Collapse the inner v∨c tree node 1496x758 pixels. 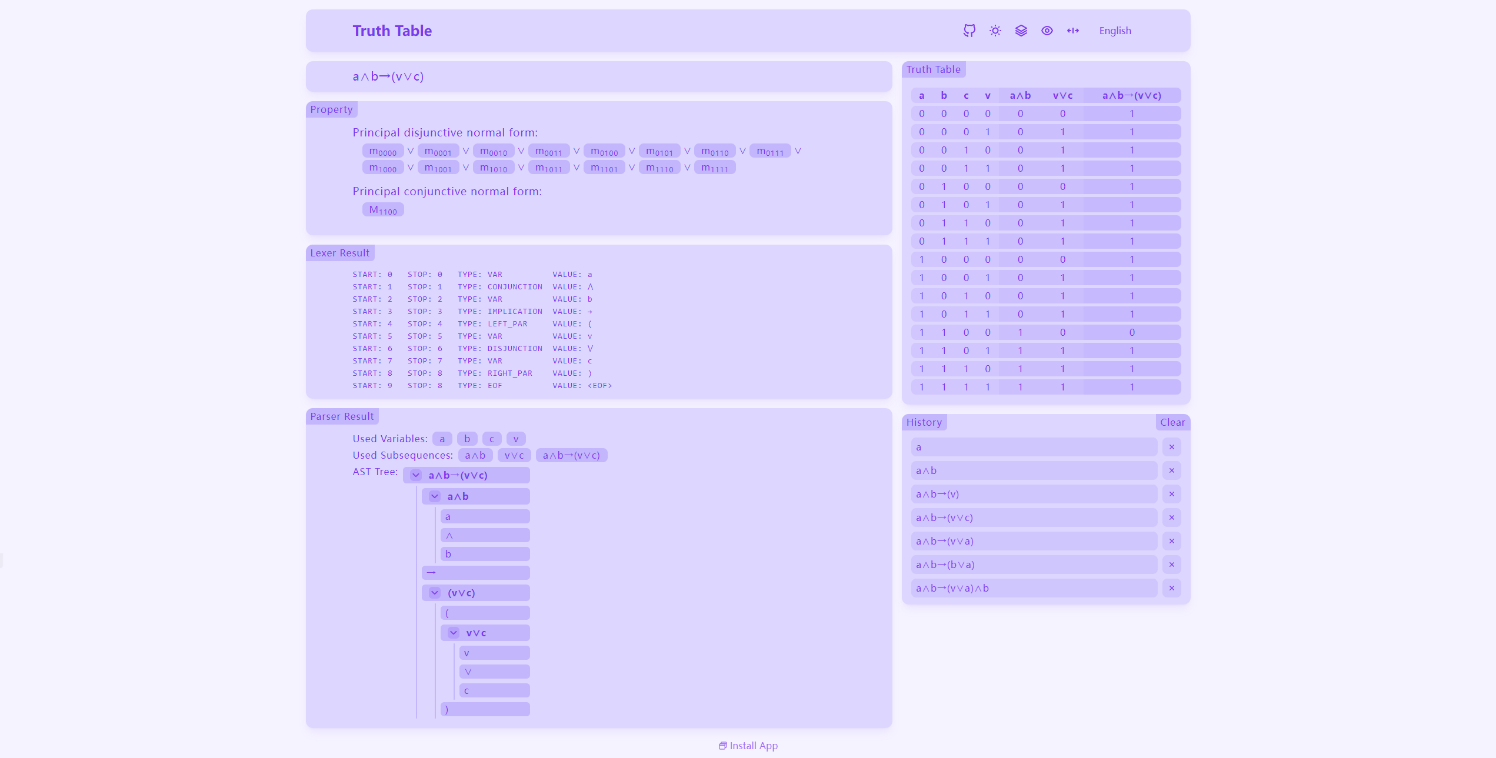point(454,633)
